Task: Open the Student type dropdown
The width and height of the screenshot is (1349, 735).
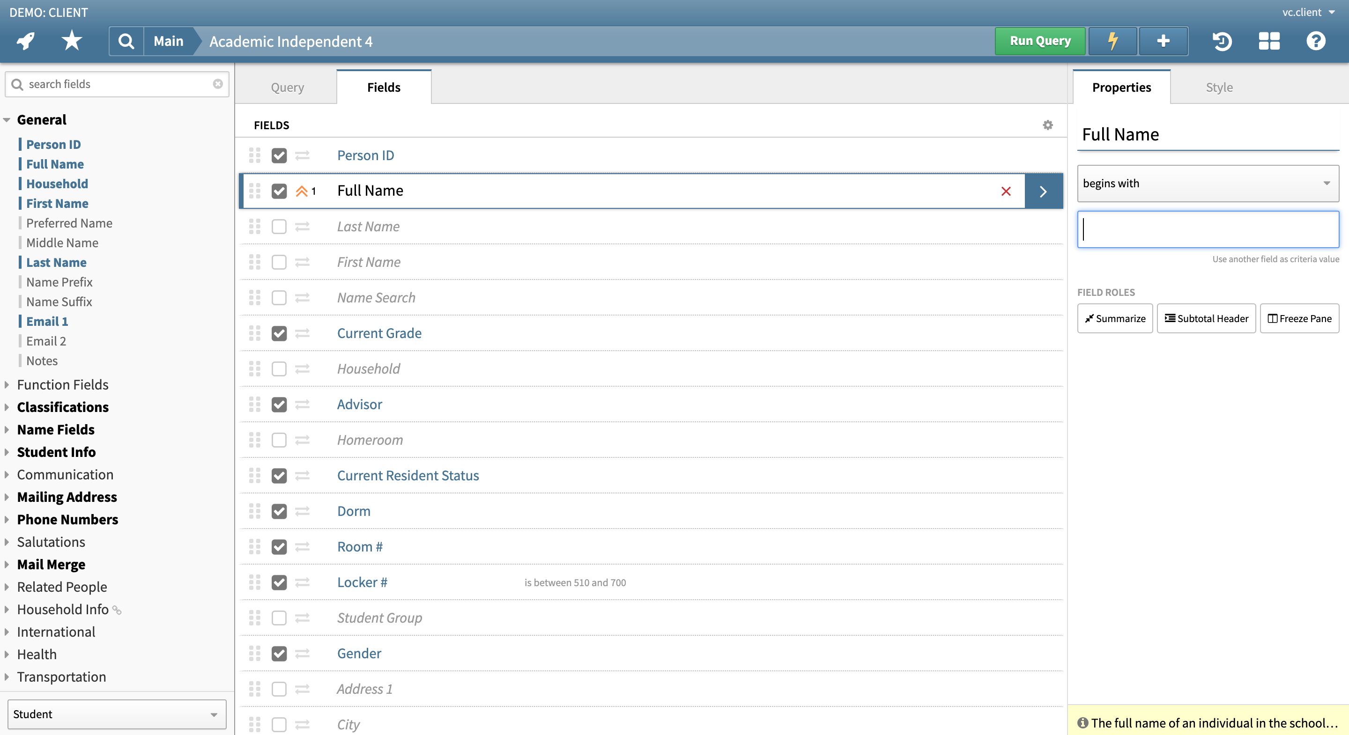Action: click(x=117, y=714)
